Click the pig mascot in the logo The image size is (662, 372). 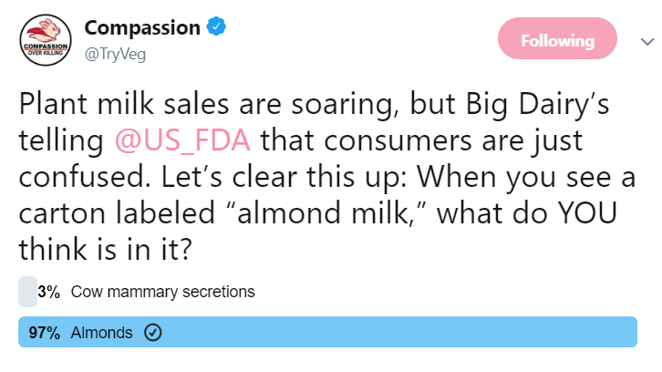pos(47,31)
